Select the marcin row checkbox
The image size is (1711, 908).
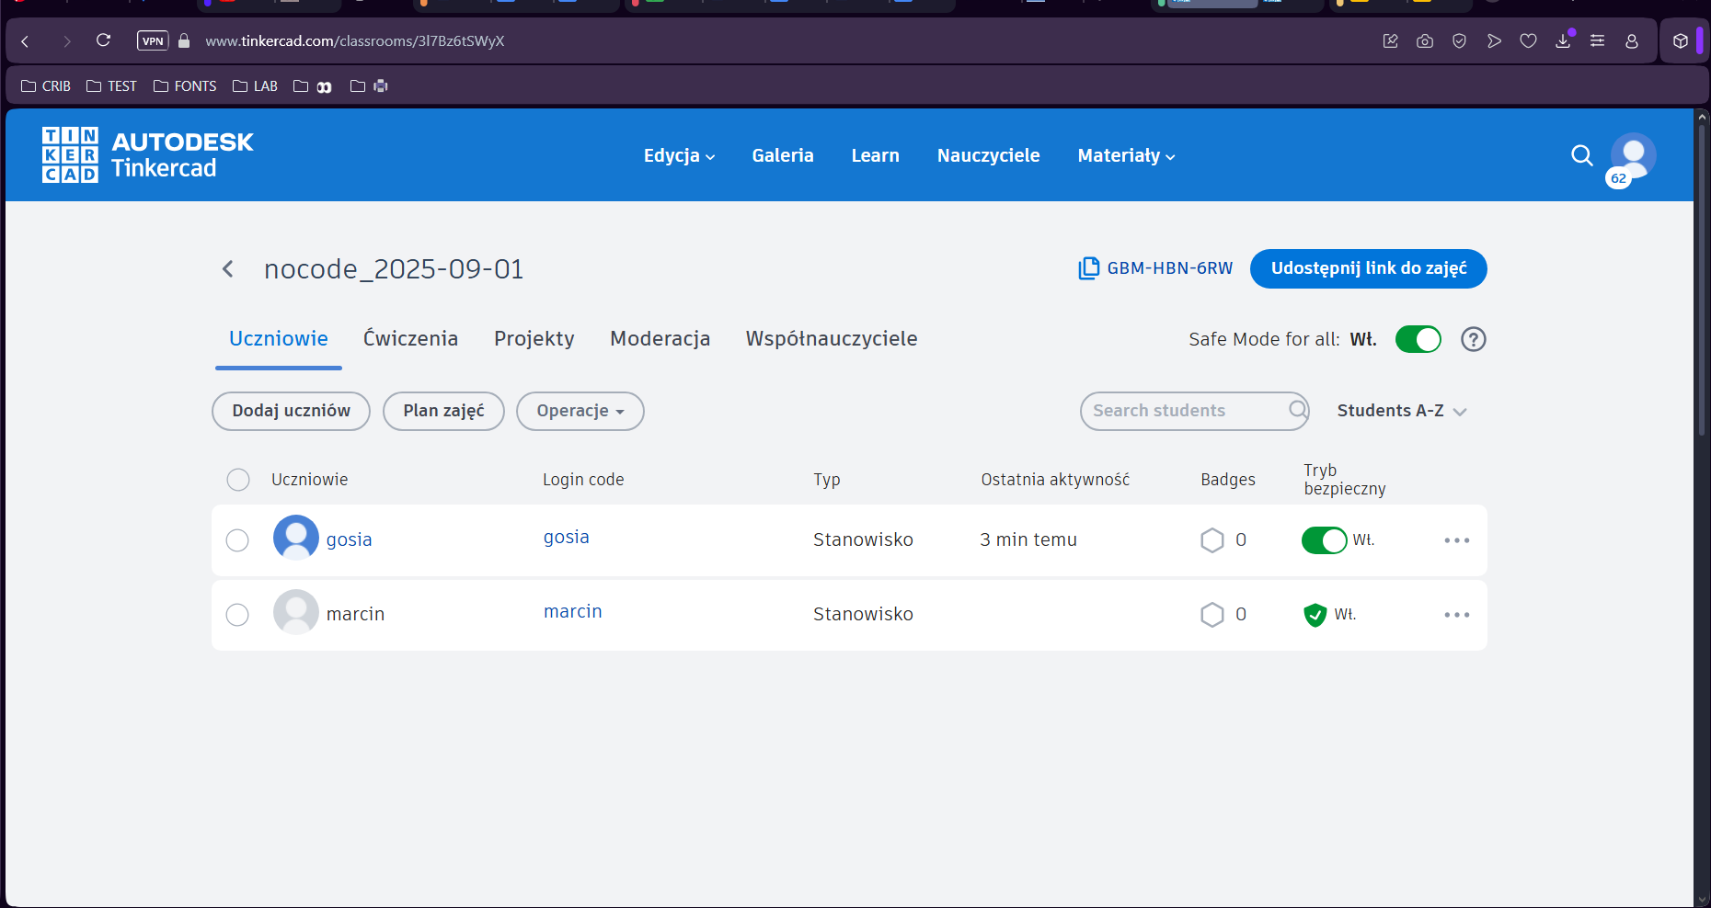click(237, 615)
